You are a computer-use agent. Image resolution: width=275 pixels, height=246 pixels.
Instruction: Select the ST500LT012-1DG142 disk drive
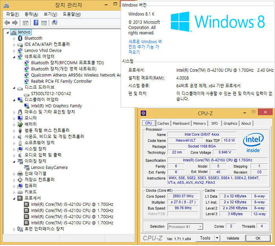51,94
